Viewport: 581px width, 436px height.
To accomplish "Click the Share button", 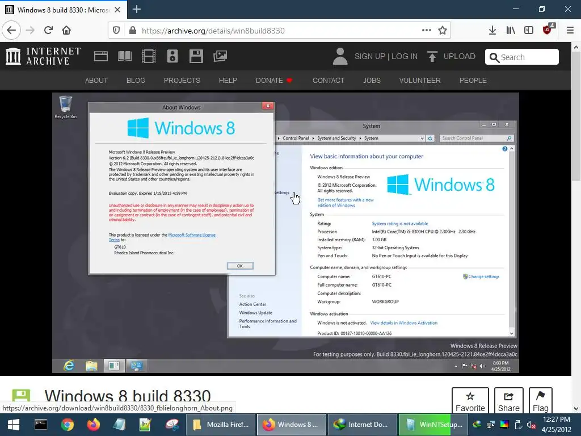I will 509,401.
